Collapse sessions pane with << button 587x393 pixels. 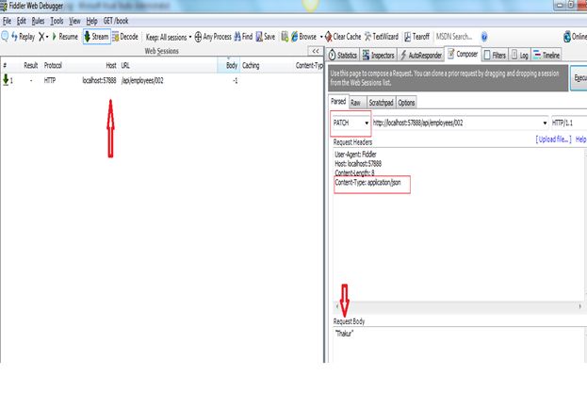(x=316, y=51)
